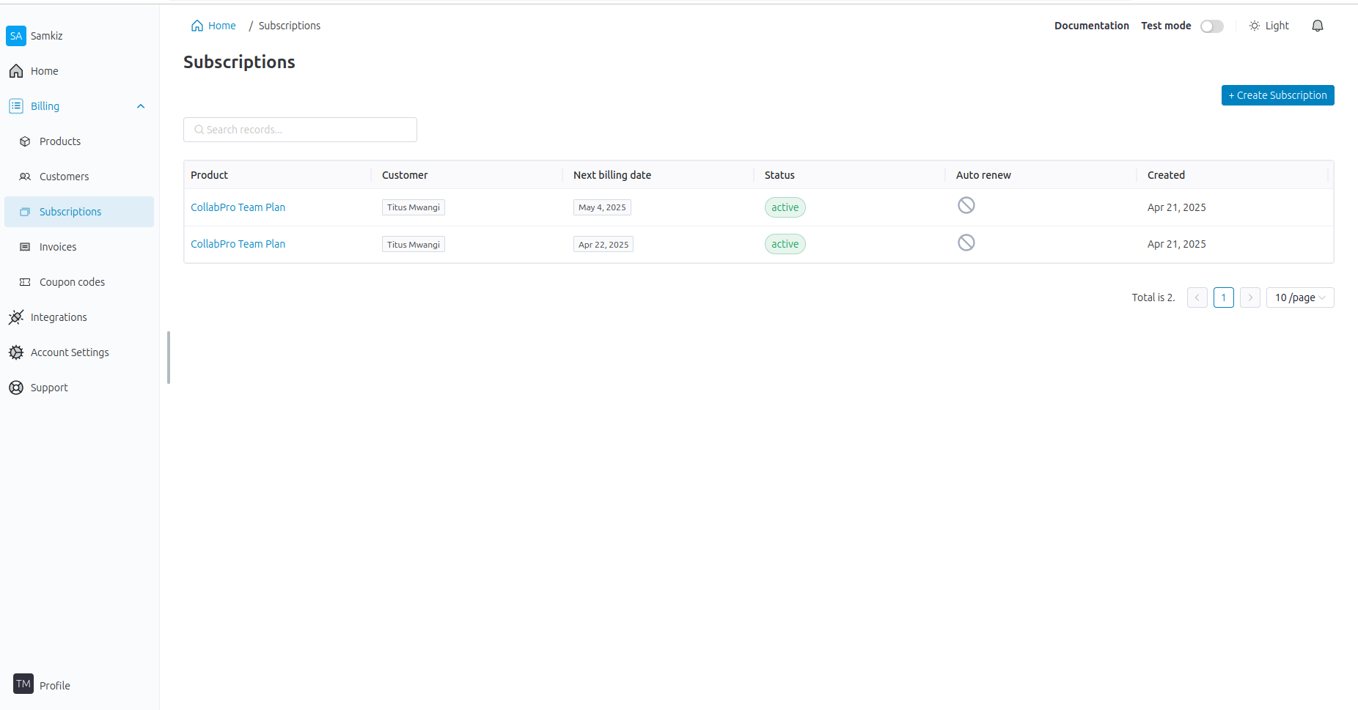
Task: Open Invoices in the sidebar
Action: pos(58,247)
